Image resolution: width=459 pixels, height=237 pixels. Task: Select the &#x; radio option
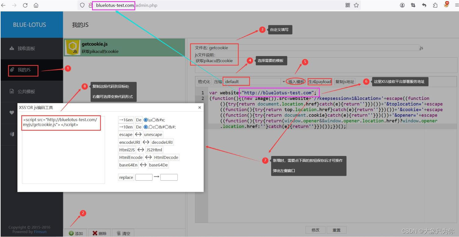(x=154, y=120)
